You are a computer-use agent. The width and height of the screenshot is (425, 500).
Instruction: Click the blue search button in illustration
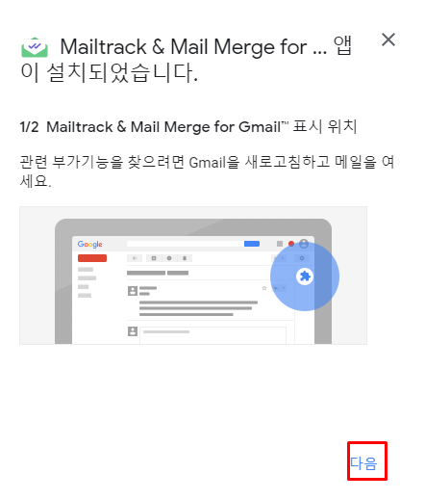coord(252,244)
